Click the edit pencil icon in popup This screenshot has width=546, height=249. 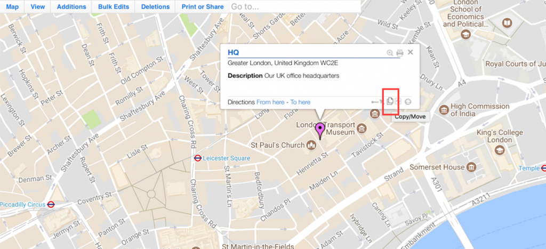(x=399, y=101)
